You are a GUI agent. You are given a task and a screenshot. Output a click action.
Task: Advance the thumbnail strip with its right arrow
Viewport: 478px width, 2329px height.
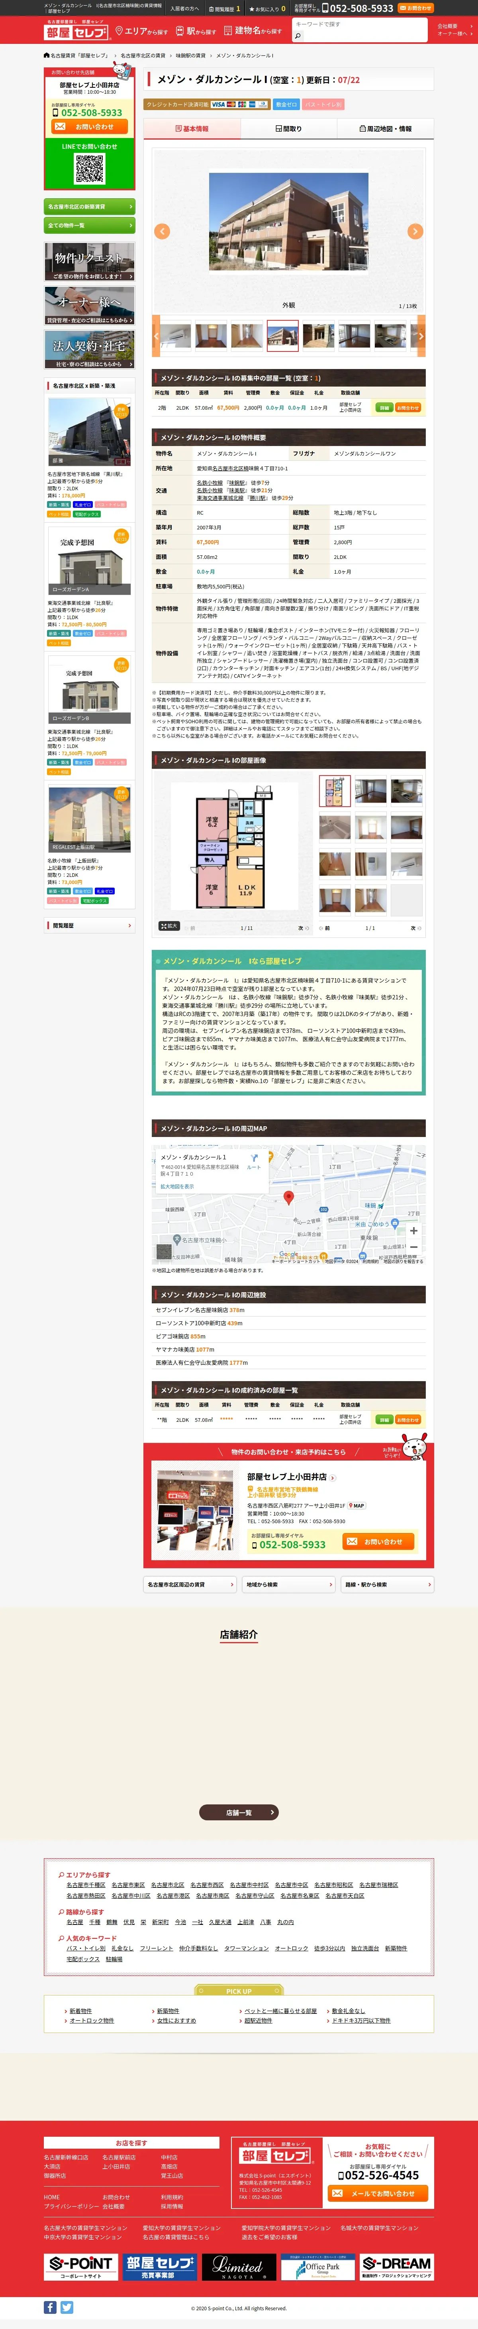pos(420,336)
